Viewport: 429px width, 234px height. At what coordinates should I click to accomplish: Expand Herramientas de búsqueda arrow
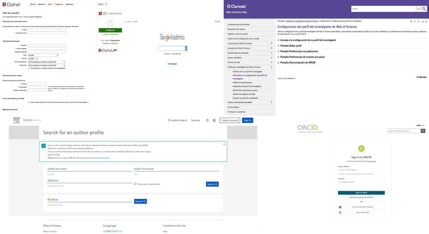272,53
